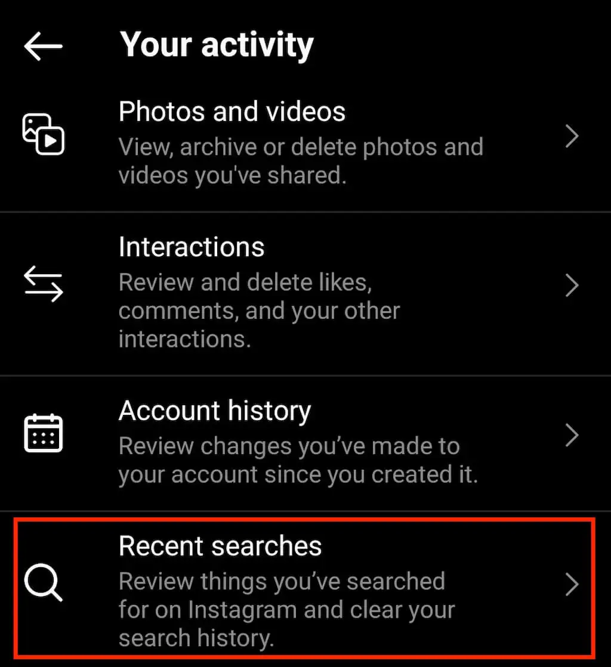This screenshot has width=611, height=667.
Task: Open the Photos and videos menu entry
Action: pos(305,144)
